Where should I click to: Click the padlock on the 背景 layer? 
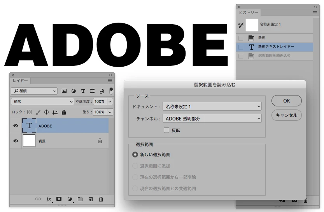100,141
